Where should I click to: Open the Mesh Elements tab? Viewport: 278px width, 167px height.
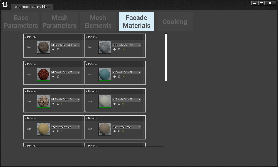pos(98,22)
